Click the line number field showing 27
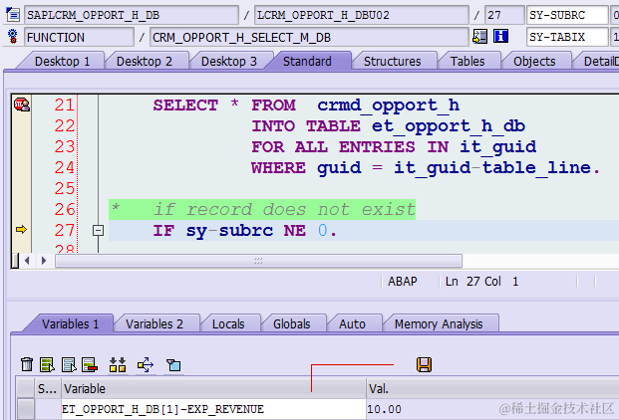The height and width of the screenshot is (420, 619). [504, 15]
